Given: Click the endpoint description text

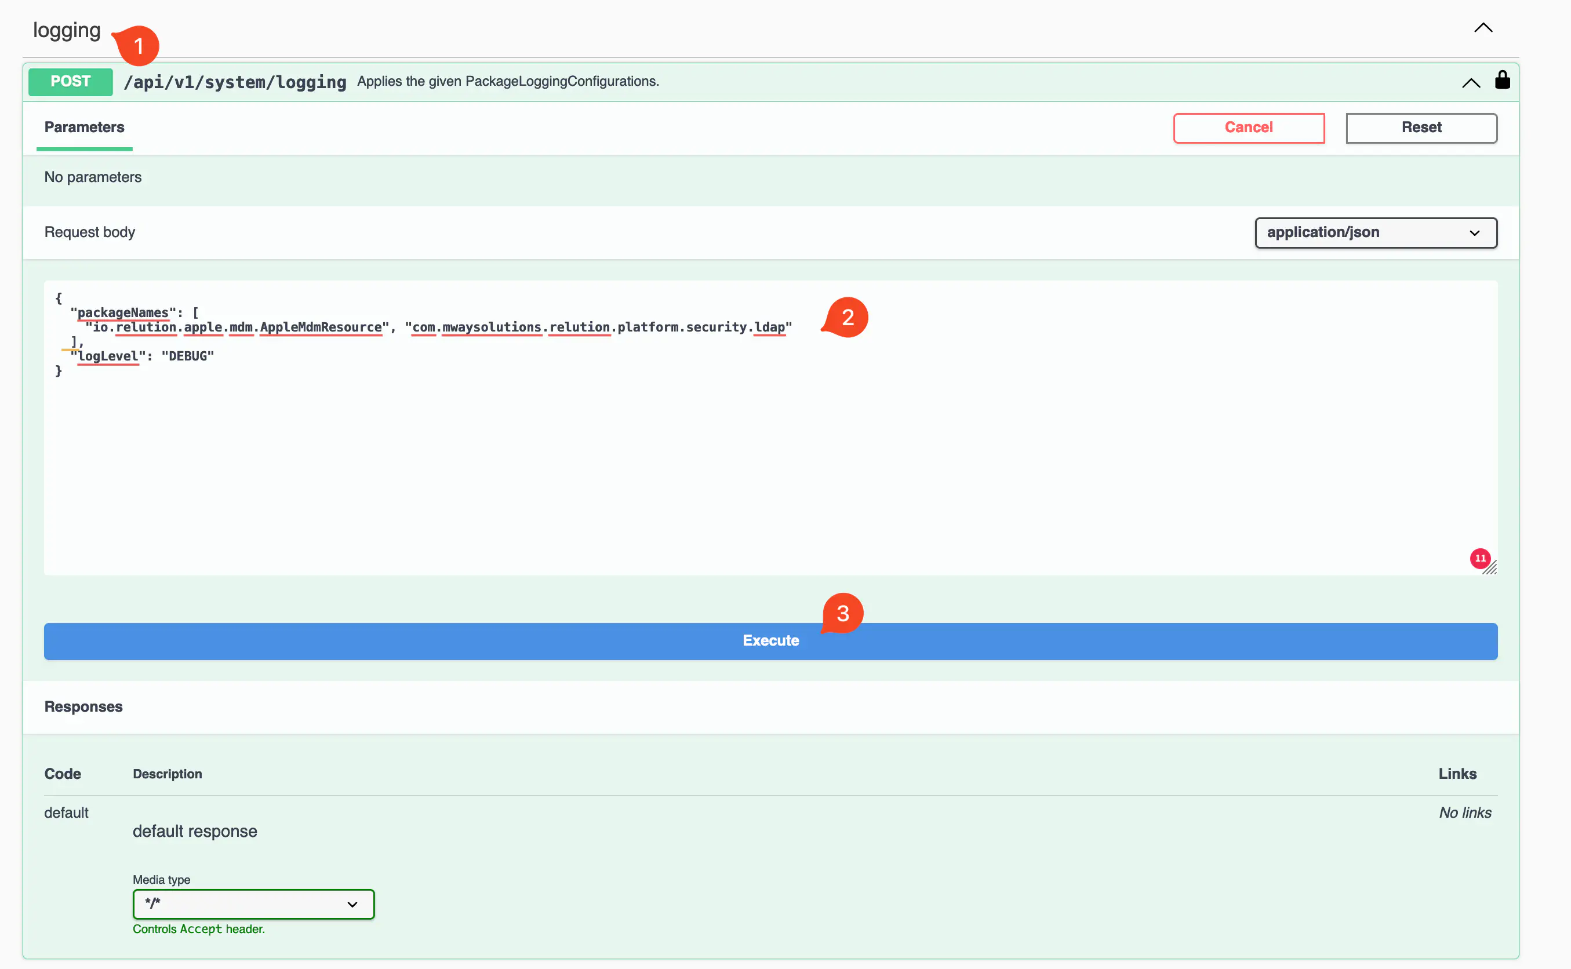Looking at the screenshot, I should pyautogui.click(x=508, y=81).
